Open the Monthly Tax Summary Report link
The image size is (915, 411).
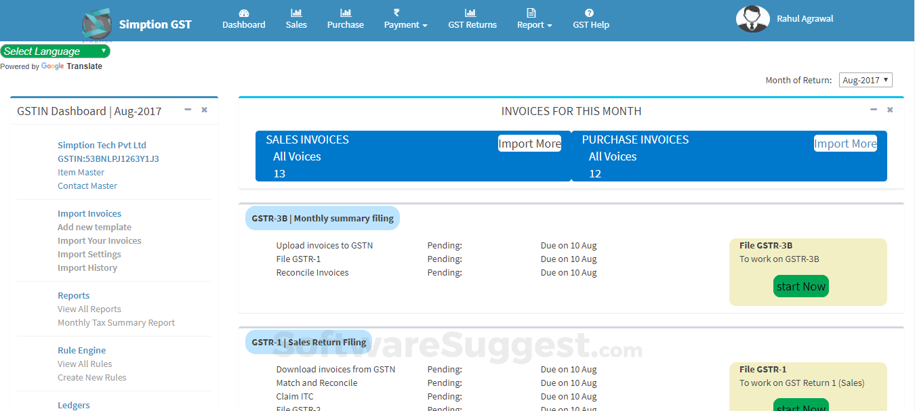tap(117, 322)
